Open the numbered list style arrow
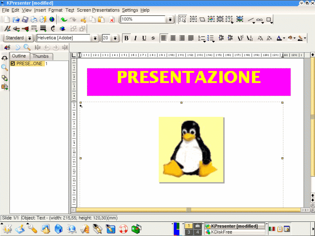 [204, 42]
